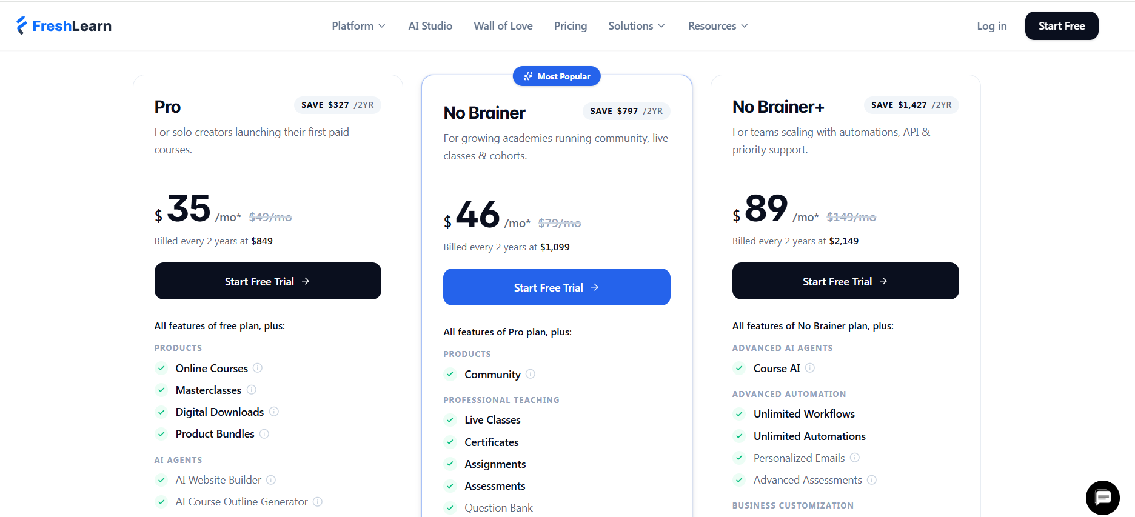Open the chat support widget
This screenshot has width=1135, height=517.
coord(1102,498)
